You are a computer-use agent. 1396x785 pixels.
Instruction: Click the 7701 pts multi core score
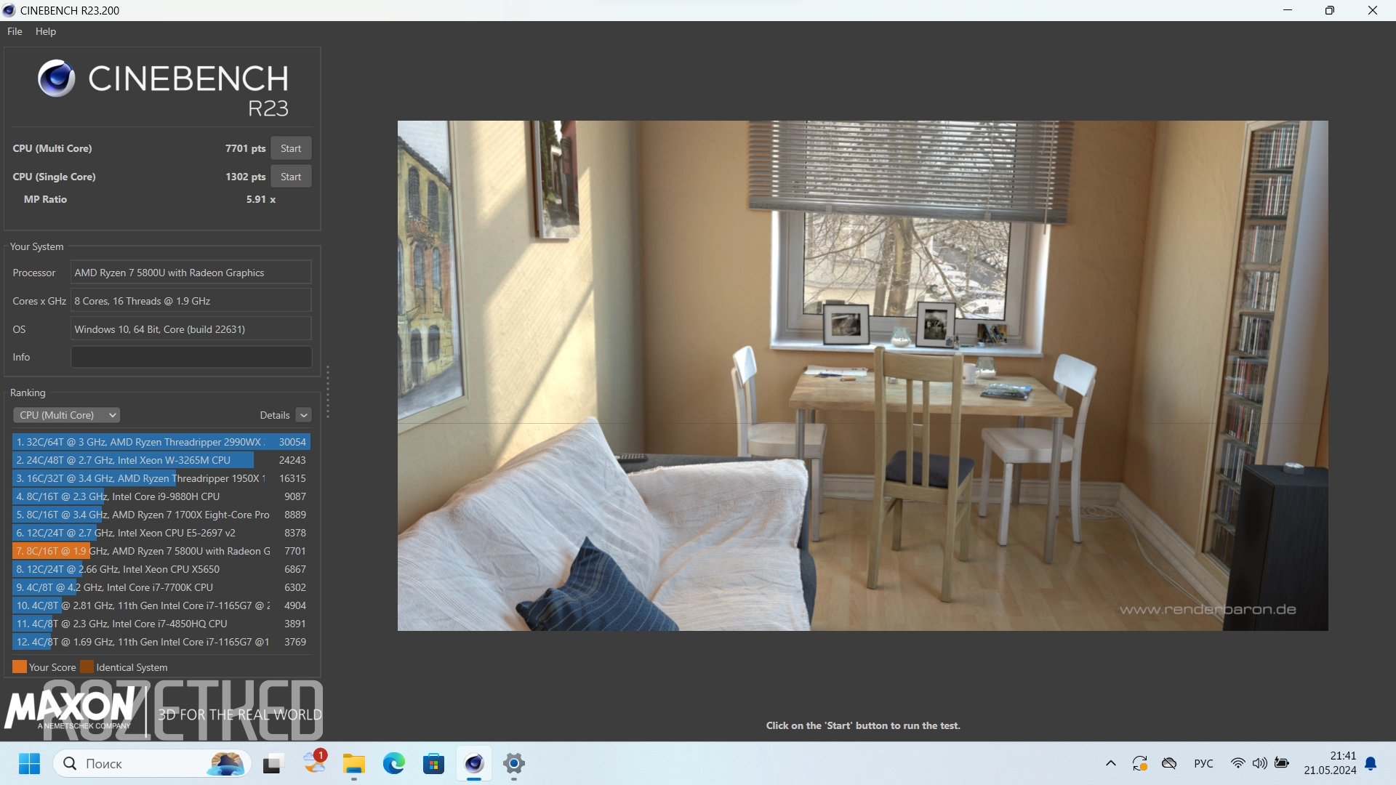tap(245, 148)
